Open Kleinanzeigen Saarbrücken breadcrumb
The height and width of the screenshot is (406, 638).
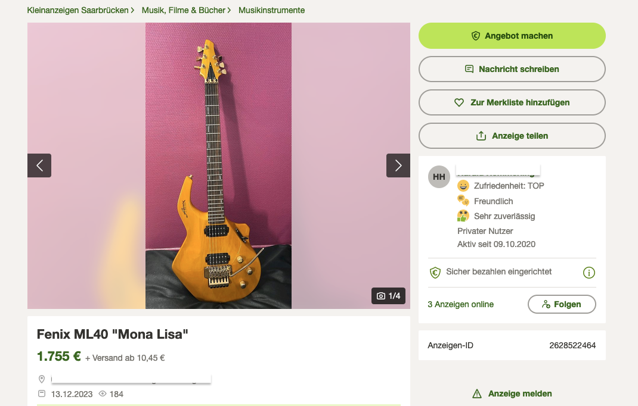78,10
